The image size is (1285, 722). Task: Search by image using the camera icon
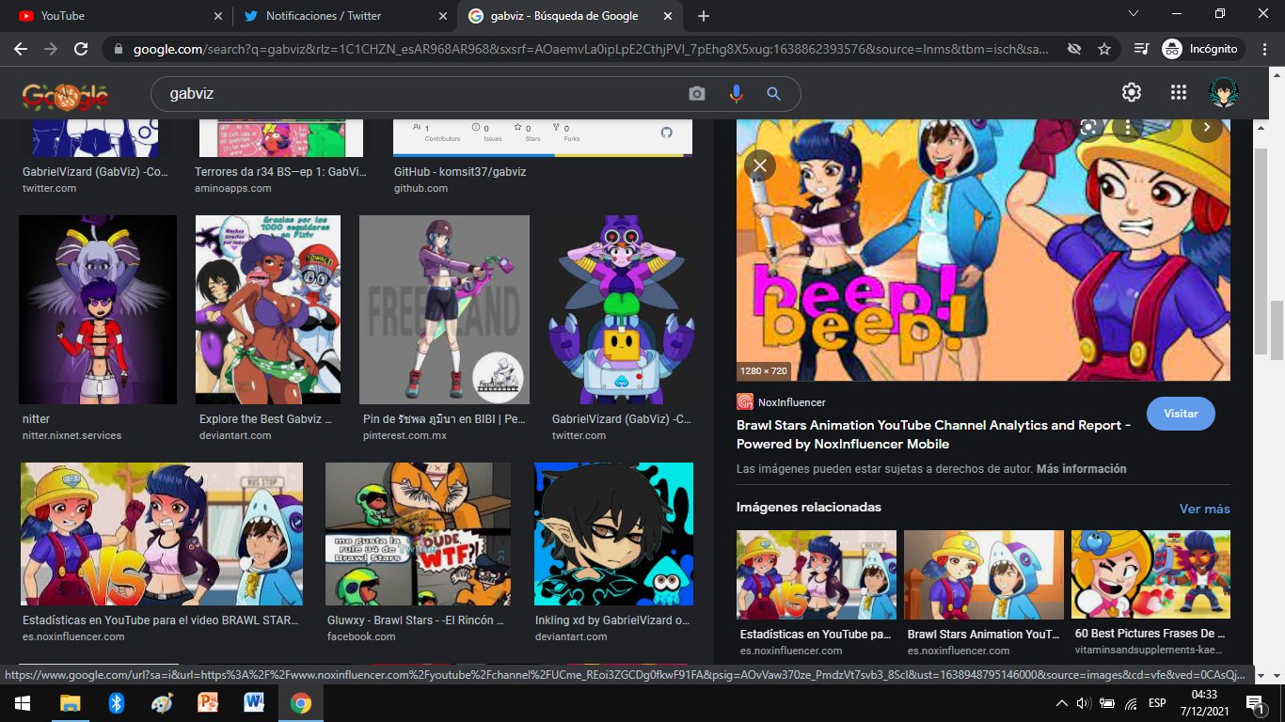(x=696, y=93)
